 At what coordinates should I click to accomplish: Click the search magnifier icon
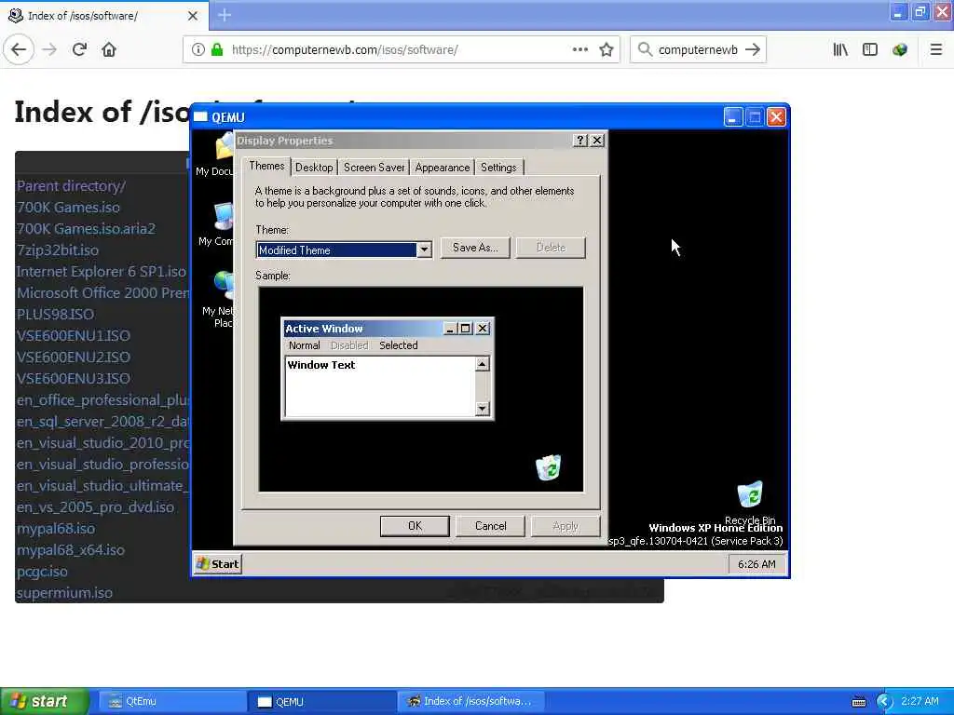click(645, 49)
